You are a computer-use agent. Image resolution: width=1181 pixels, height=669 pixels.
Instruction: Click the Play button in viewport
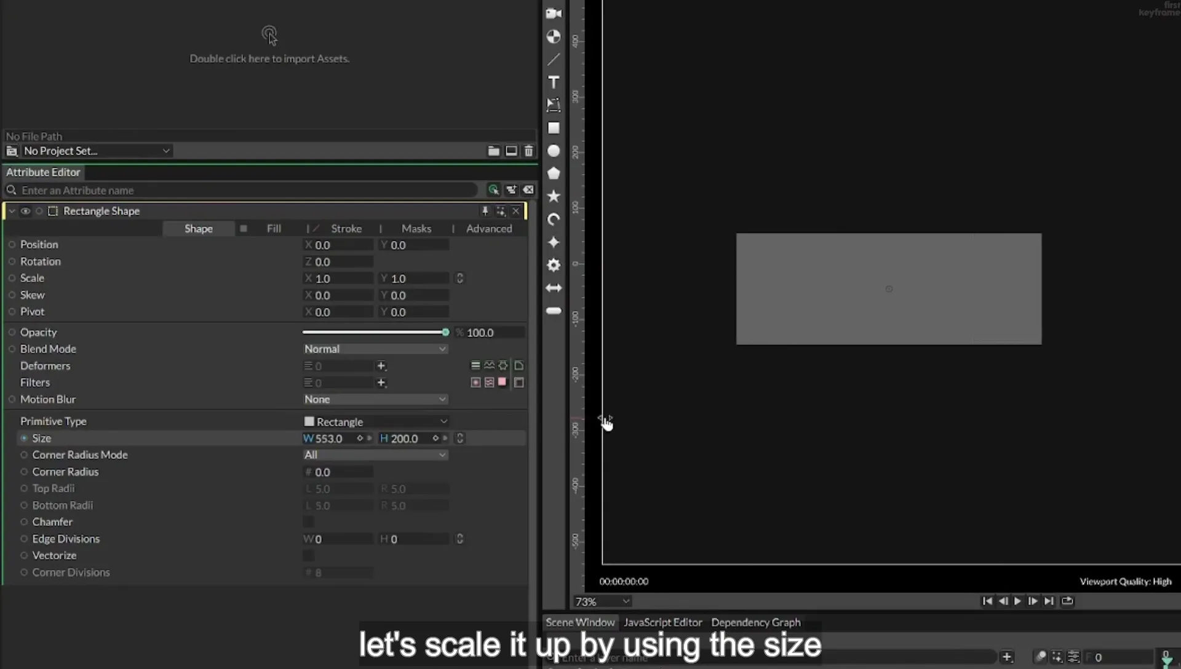click(1017, 601)
